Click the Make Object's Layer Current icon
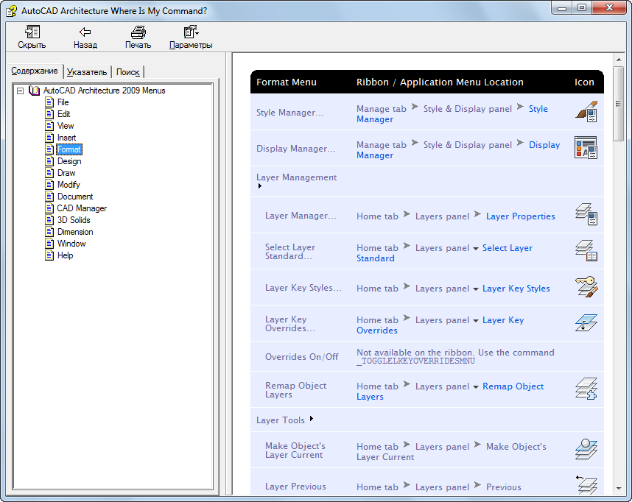The width and height of the screenshot is (632, 502). click(586, 449)
